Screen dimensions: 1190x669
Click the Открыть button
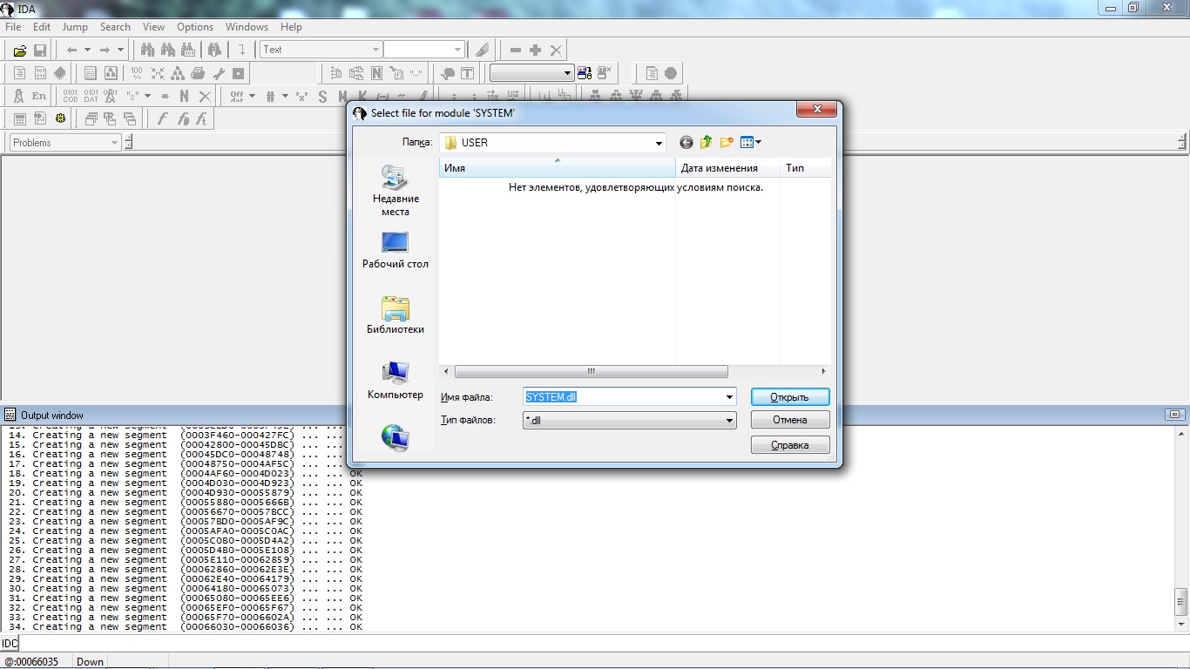coord(789,397)
